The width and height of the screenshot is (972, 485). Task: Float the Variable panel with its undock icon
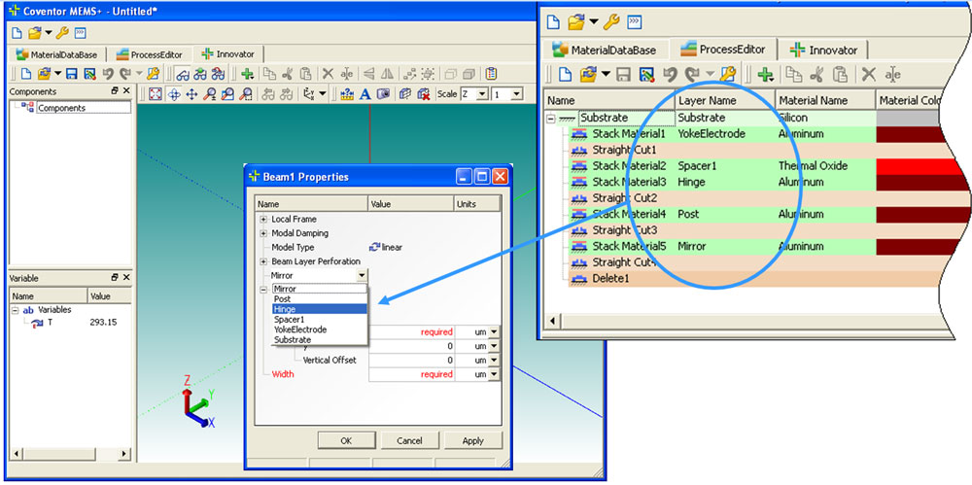point(115,278)
